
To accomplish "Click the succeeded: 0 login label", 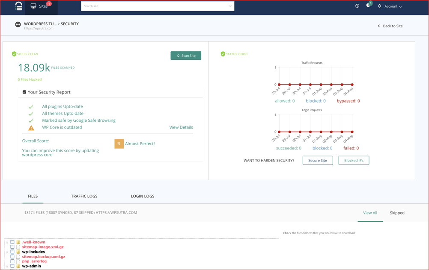I will [x=289, y=148].
